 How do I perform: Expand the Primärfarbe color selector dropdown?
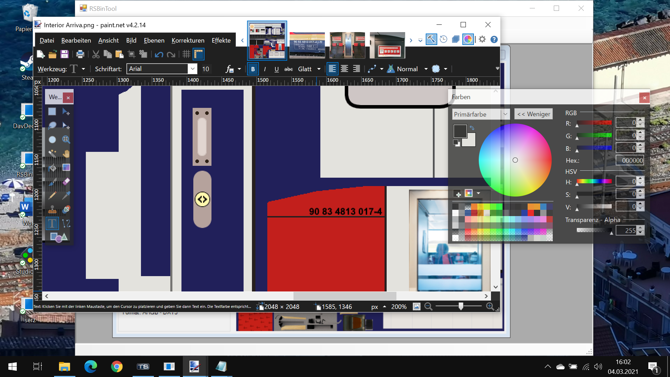[505, 114]
